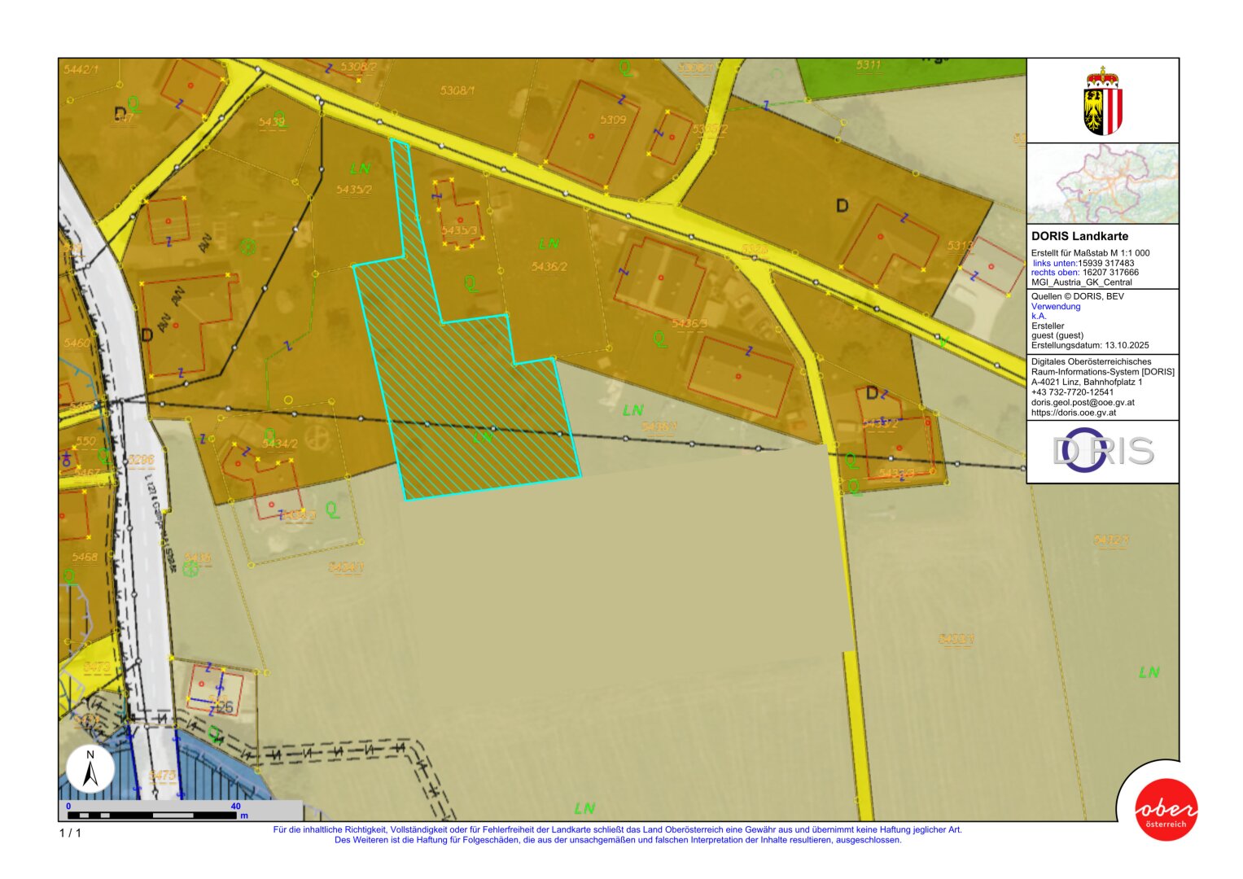Click the north arrow compass icon
1243x879 pixels.
pyautogui.click(x=90, y=769)
